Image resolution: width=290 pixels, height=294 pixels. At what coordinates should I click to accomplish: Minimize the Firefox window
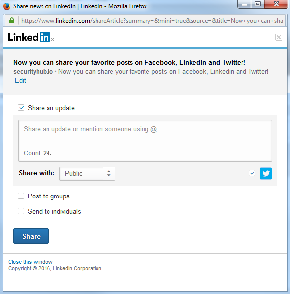244,4
